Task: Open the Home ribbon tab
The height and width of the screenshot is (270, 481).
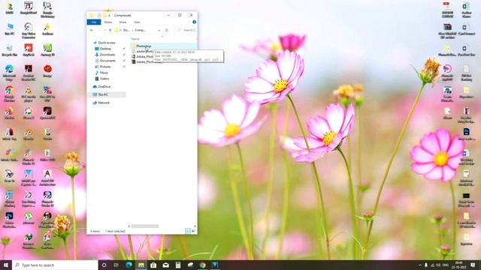Action: 108,22
